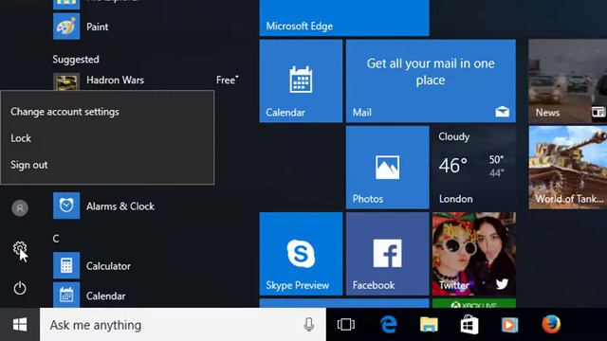The image size is (607, 341).
Task: Open Settings via the gear icon
Action: [x=20, y=248]
